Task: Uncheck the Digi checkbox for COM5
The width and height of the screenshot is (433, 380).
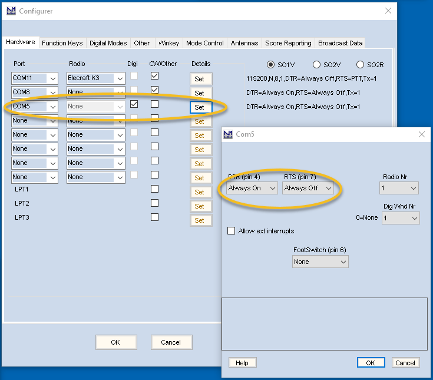Action: pyautogui.click(x=134, y=104)
